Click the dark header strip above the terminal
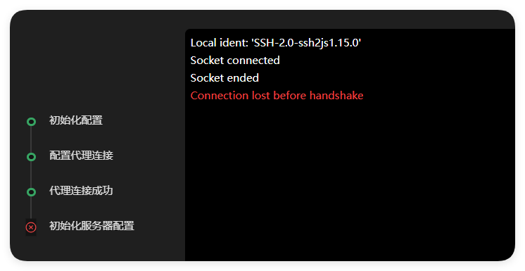Image resolution: width=525 pixels, height=271 pixels. click(x=350, y=20)
